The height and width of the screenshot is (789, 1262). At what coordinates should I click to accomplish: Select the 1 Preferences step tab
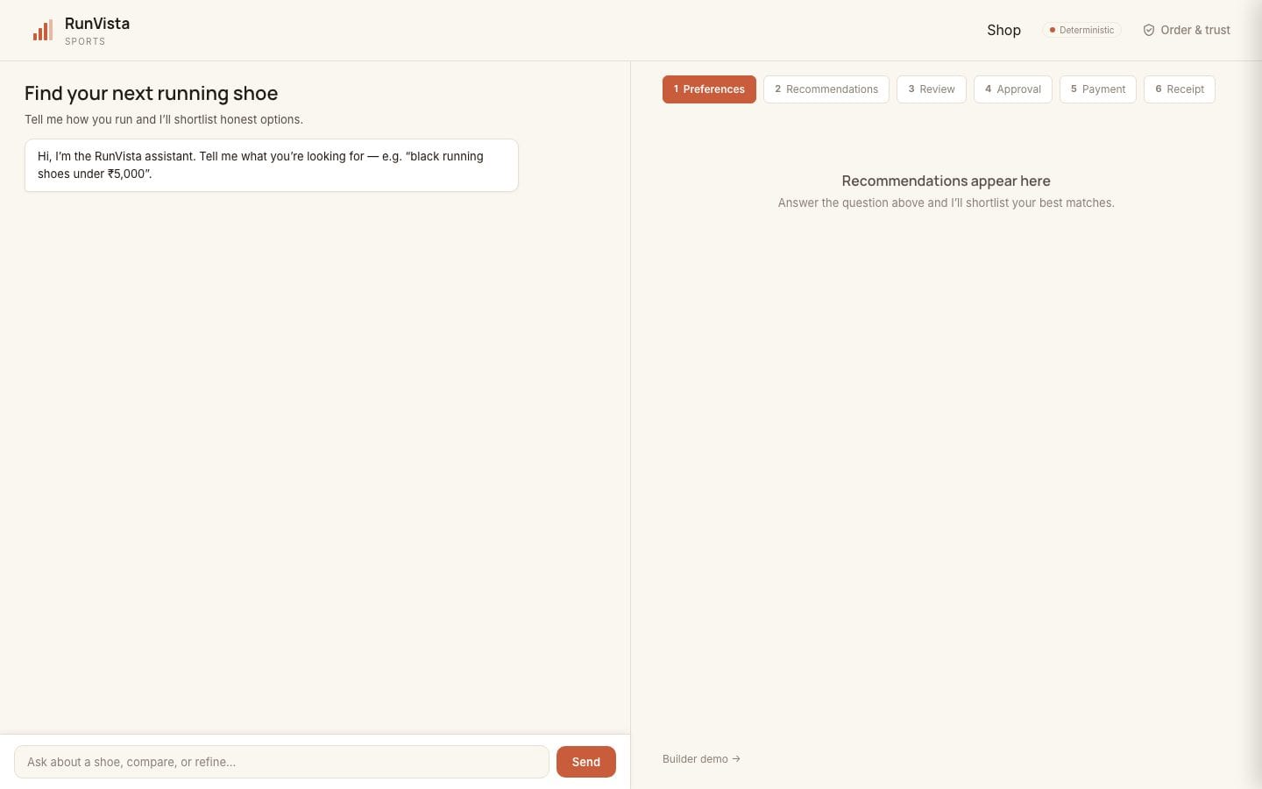point(709,89)
